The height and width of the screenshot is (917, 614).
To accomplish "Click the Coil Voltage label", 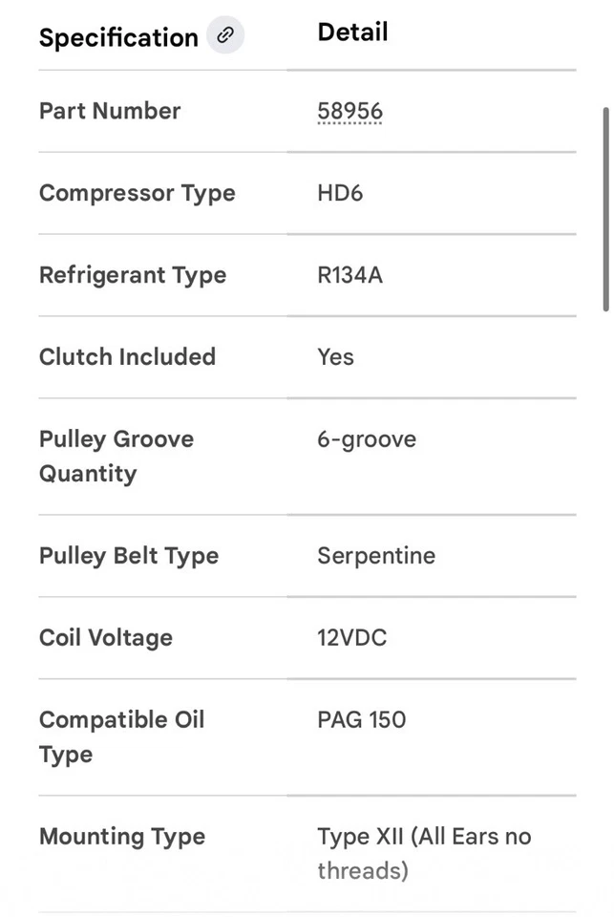I will [106, 638].
